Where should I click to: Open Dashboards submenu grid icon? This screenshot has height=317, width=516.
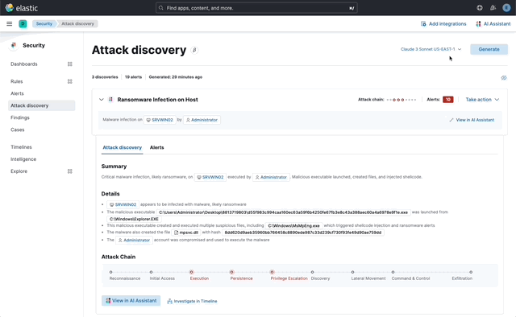click(x=70, y=64)
